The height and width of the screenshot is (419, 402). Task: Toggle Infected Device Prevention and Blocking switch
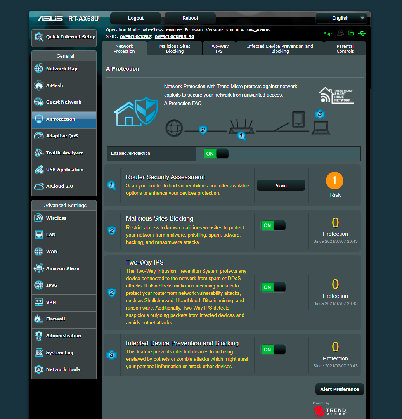click(x=273, y=350)
